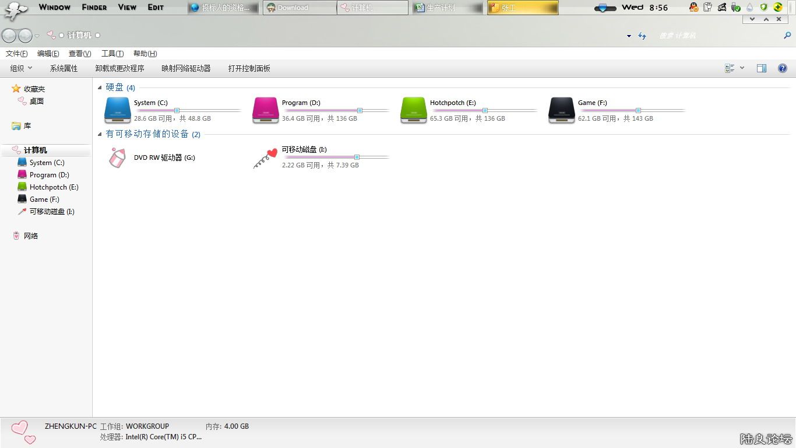Open the pink Program (D:) drive icon

coord(266,110)
